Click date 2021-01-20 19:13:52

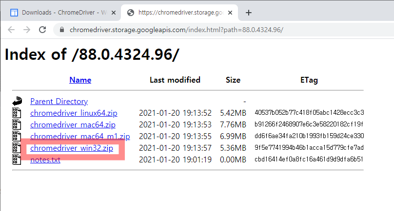175,113
